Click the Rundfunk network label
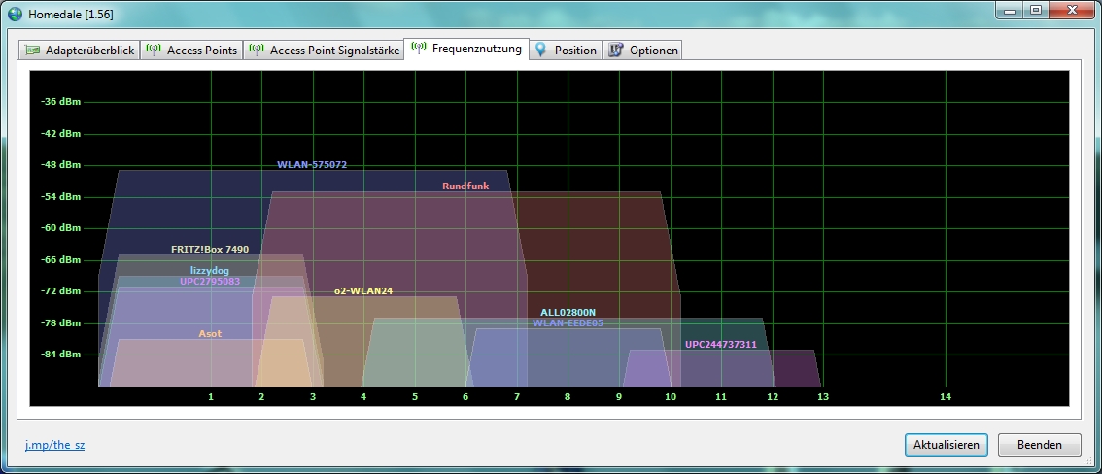 pos(465,186)
